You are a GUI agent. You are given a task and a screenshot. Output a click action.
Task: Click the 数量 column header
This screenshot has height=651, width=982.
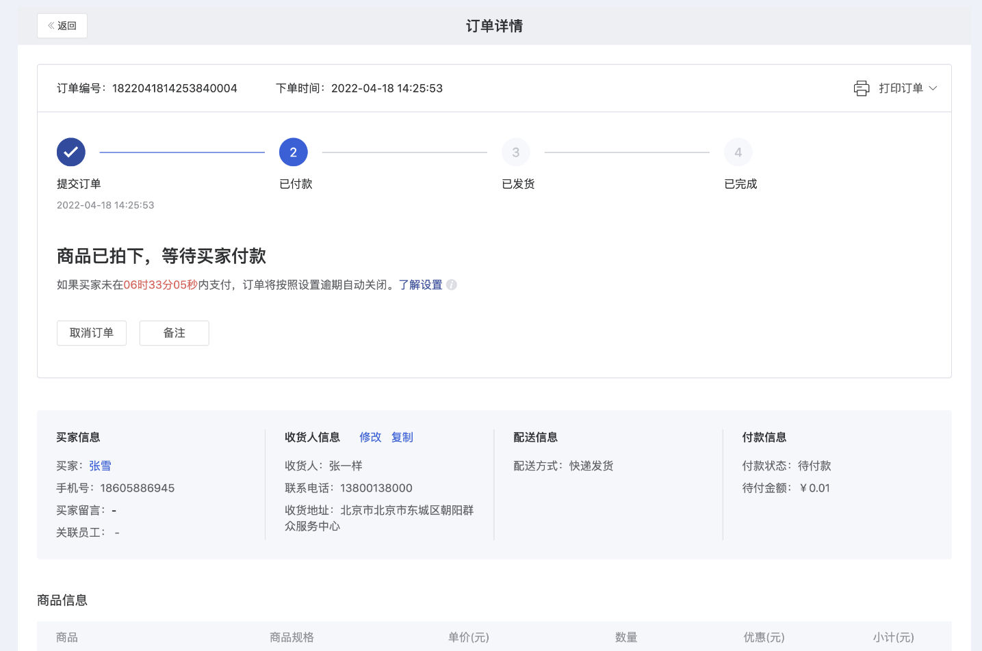click(x=626, y=637)
